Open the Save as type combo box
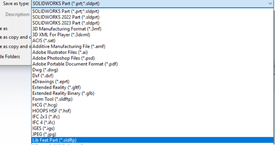The image size is (275, 145). click(152, 4)
